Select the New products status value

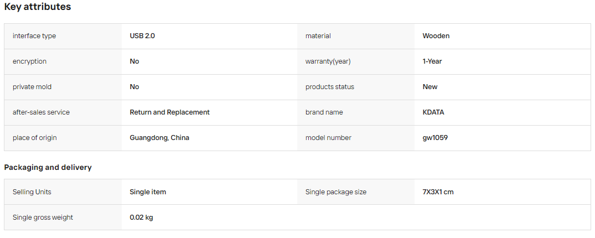click(430, 87)
